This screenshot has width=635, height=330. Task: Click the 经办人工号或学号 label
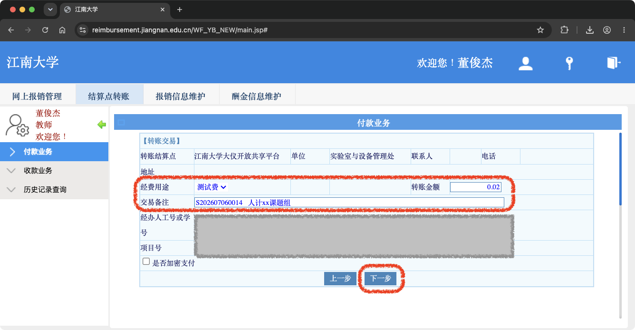click(x=165, y=225)
